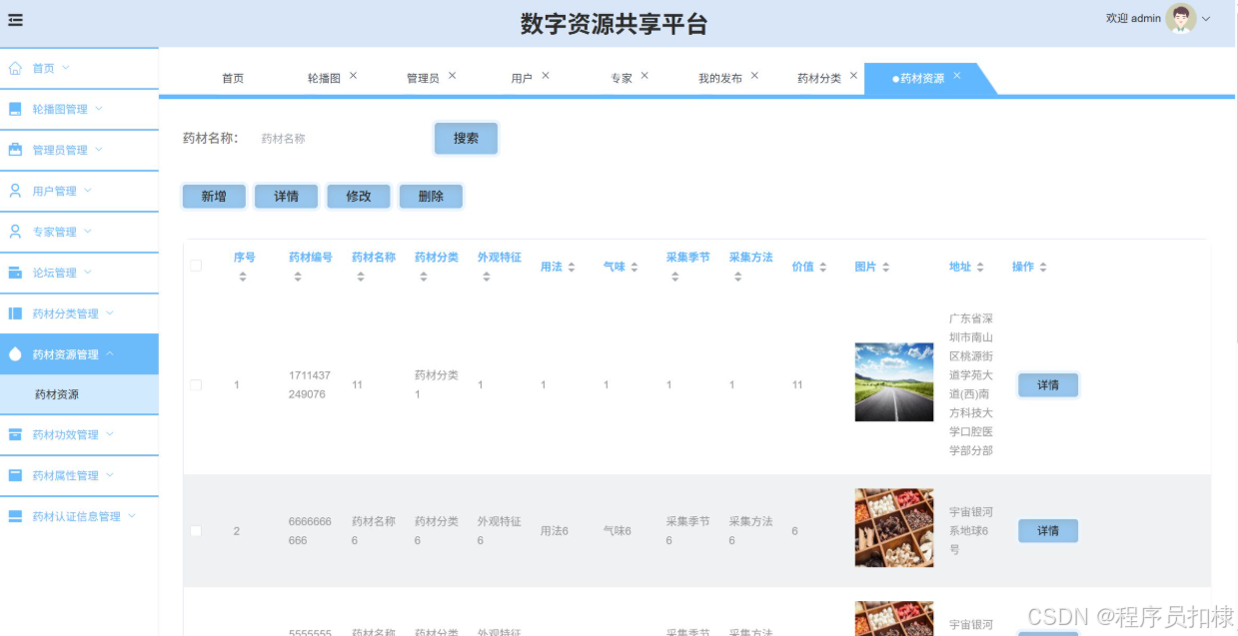
Task: Close the 管理员 tab
Action: 452,76
